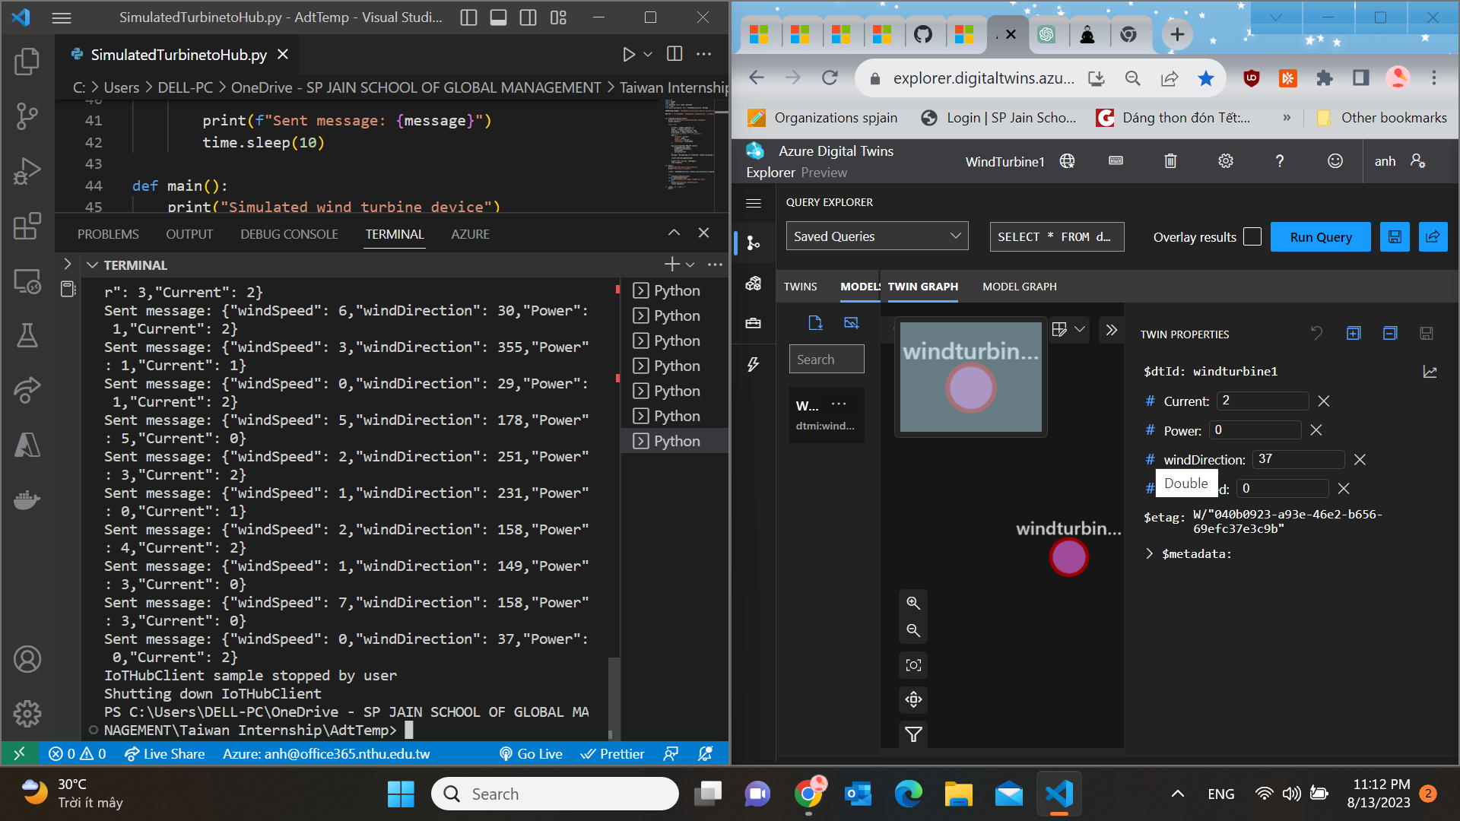Open Live Share activity bar icon
The height and width of the screenshot is (821, 1460).
[x=27, y=390]
